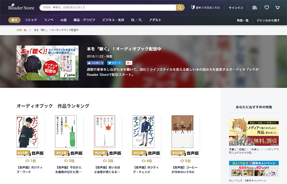Select the ビジネス・実用 category tab
Image resolution: width=287 pixels, height=184 pixels.
(113, 20)
